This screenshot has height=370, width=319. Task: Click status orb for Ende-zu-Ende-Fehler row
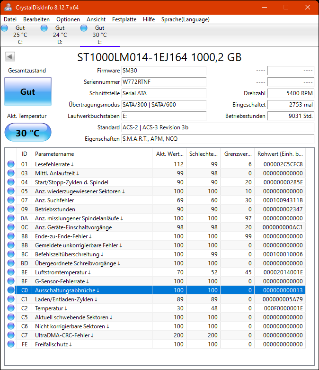click(x=11, y=236)
